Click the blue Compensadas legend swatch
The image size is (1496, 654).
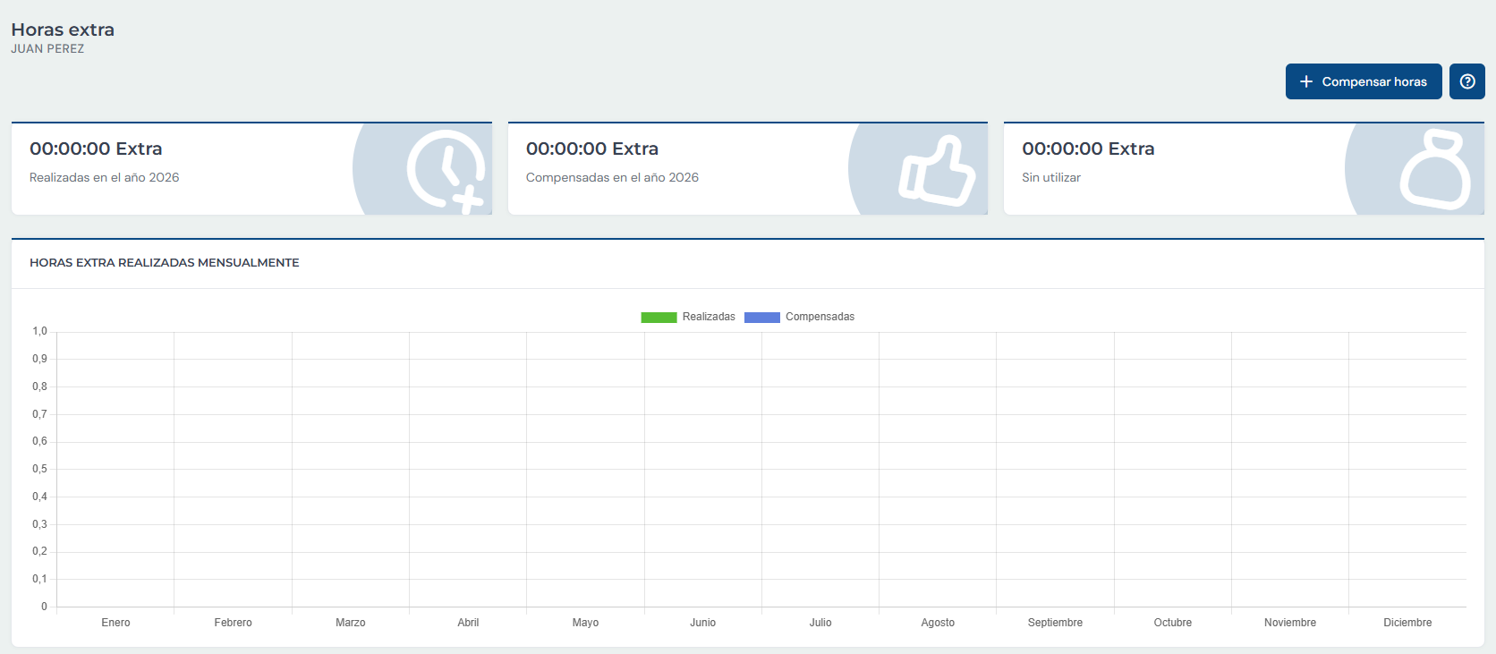761,317
